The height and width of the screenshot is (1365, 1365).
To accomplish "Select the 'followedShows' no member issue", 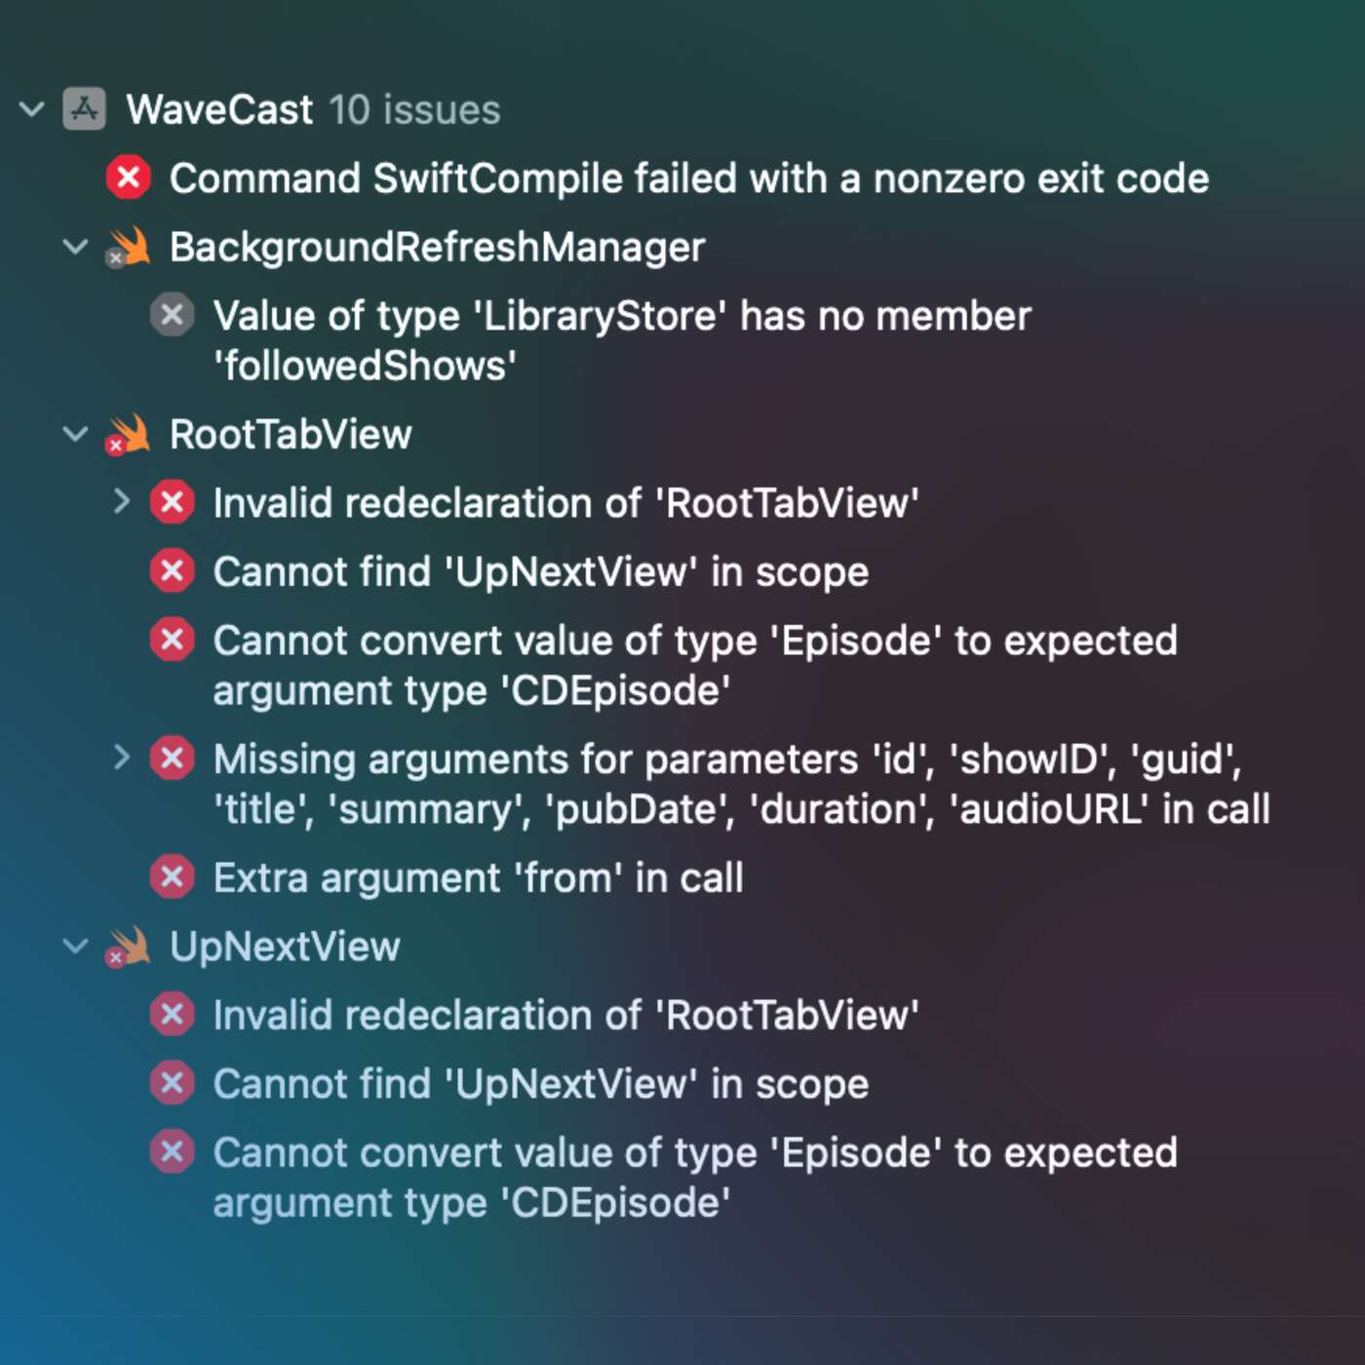I will [621, 340].
